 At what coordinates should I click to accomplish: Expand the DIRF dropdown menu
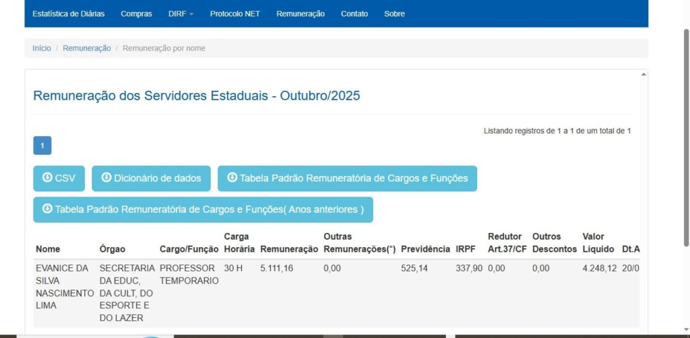(x=181, y=13)
